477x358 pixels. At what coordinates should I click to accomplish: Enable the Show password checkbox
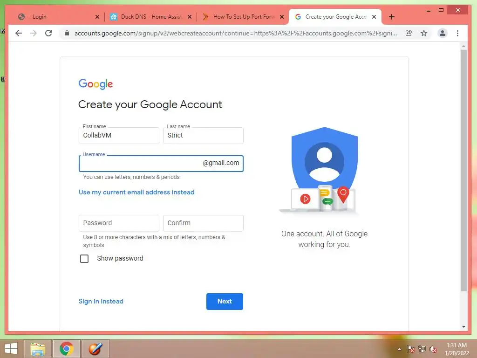pos(84,258)
